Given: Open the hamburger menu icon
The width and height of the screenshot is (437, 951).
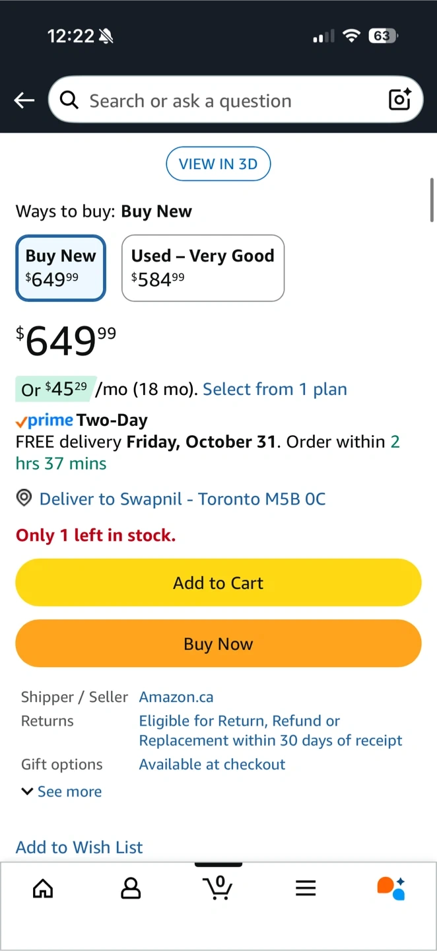Looking at the screenshot, I should click(306, 888).
